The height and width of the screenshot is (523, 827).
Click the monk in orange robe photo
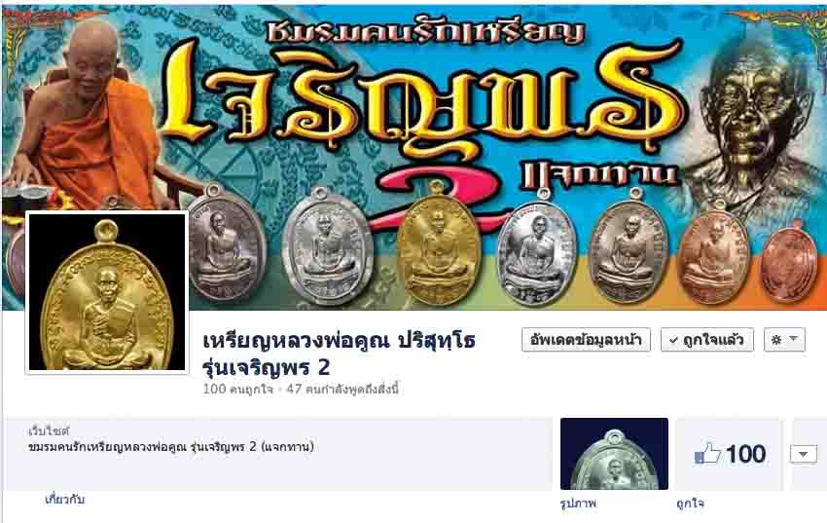point(90,116)
